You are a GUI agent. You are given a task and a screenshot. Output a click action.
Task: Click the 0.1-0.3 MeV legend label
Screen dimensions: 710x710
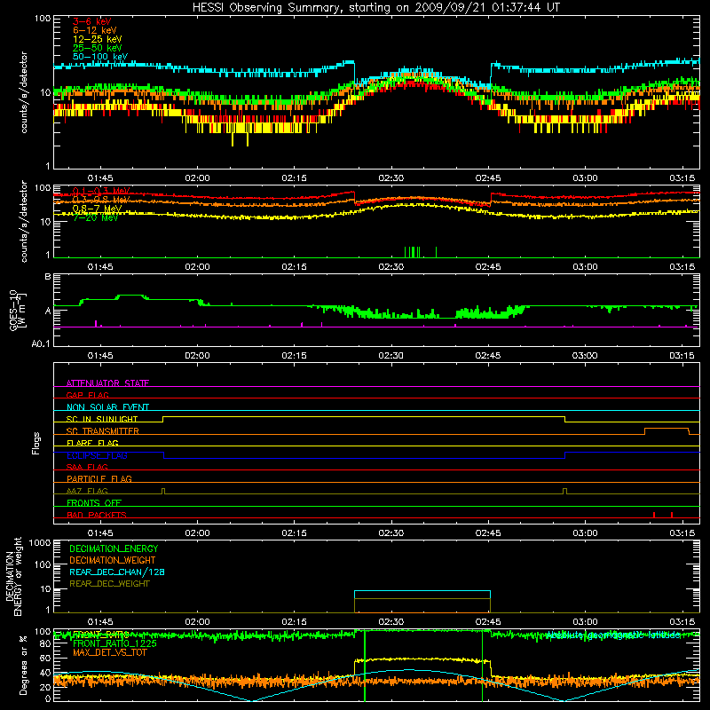(x=101, y=191)
